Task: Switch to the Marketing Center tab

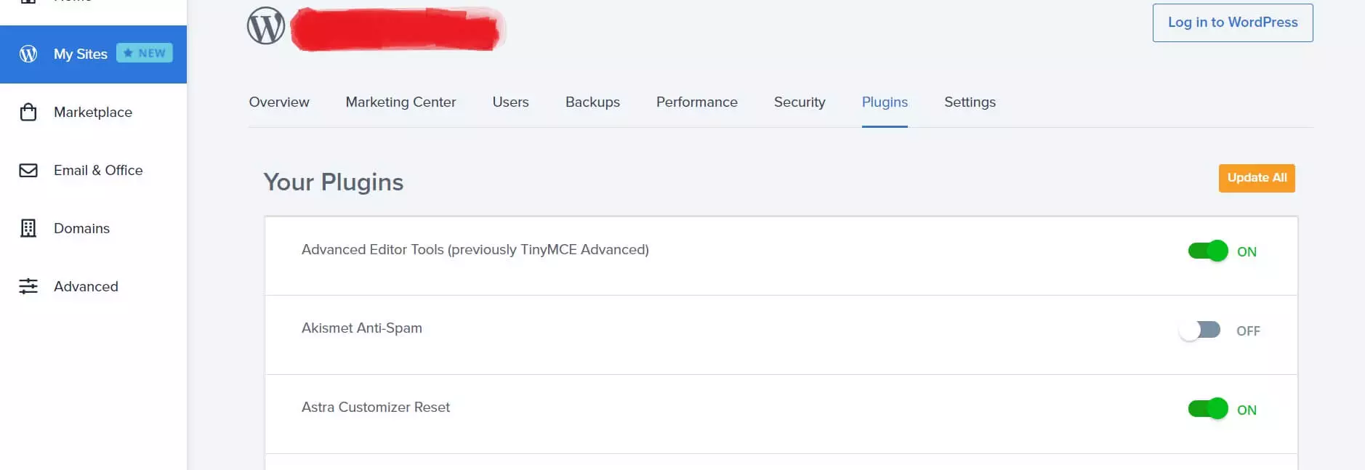Action: coord(400,102)
